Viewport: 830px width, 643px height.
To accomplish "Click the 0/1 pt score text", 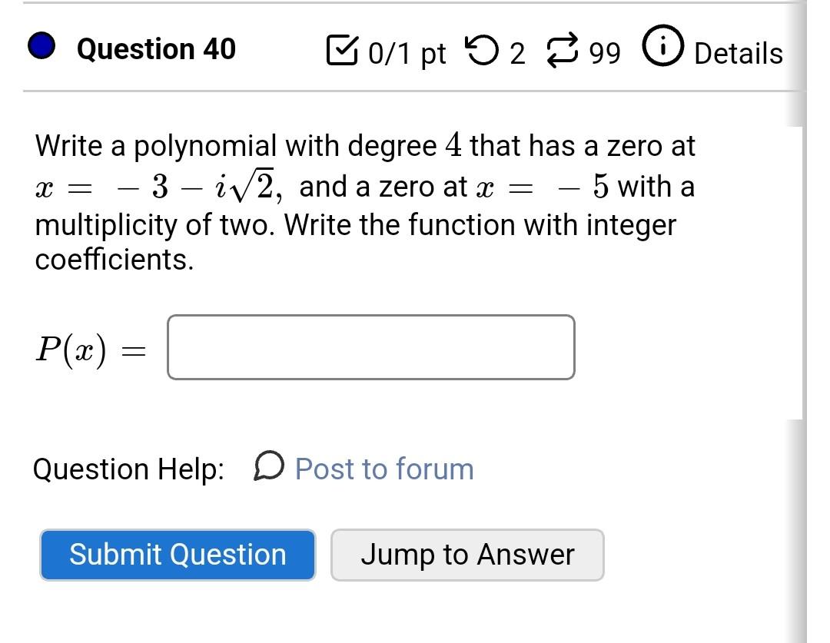I will click(406, 52).
